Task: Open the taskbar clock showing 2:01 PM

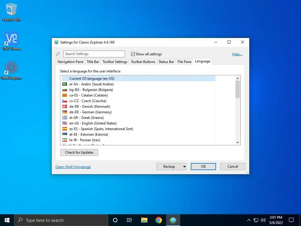Action: coord(276,220)
